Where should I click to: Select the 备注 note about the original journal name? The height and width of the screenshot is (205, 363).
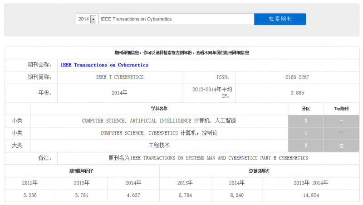pyautogui.click(x=208, y=158)
